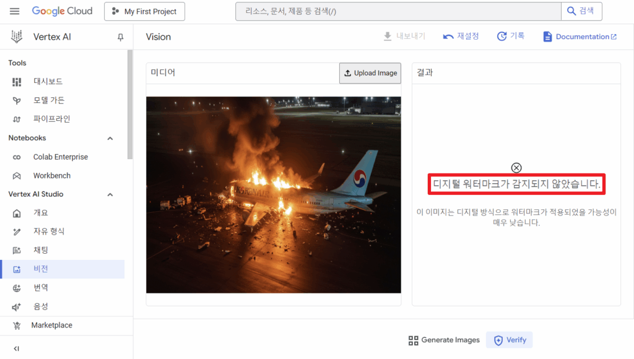Click the burning airplane image preview

tap(273, 195)
